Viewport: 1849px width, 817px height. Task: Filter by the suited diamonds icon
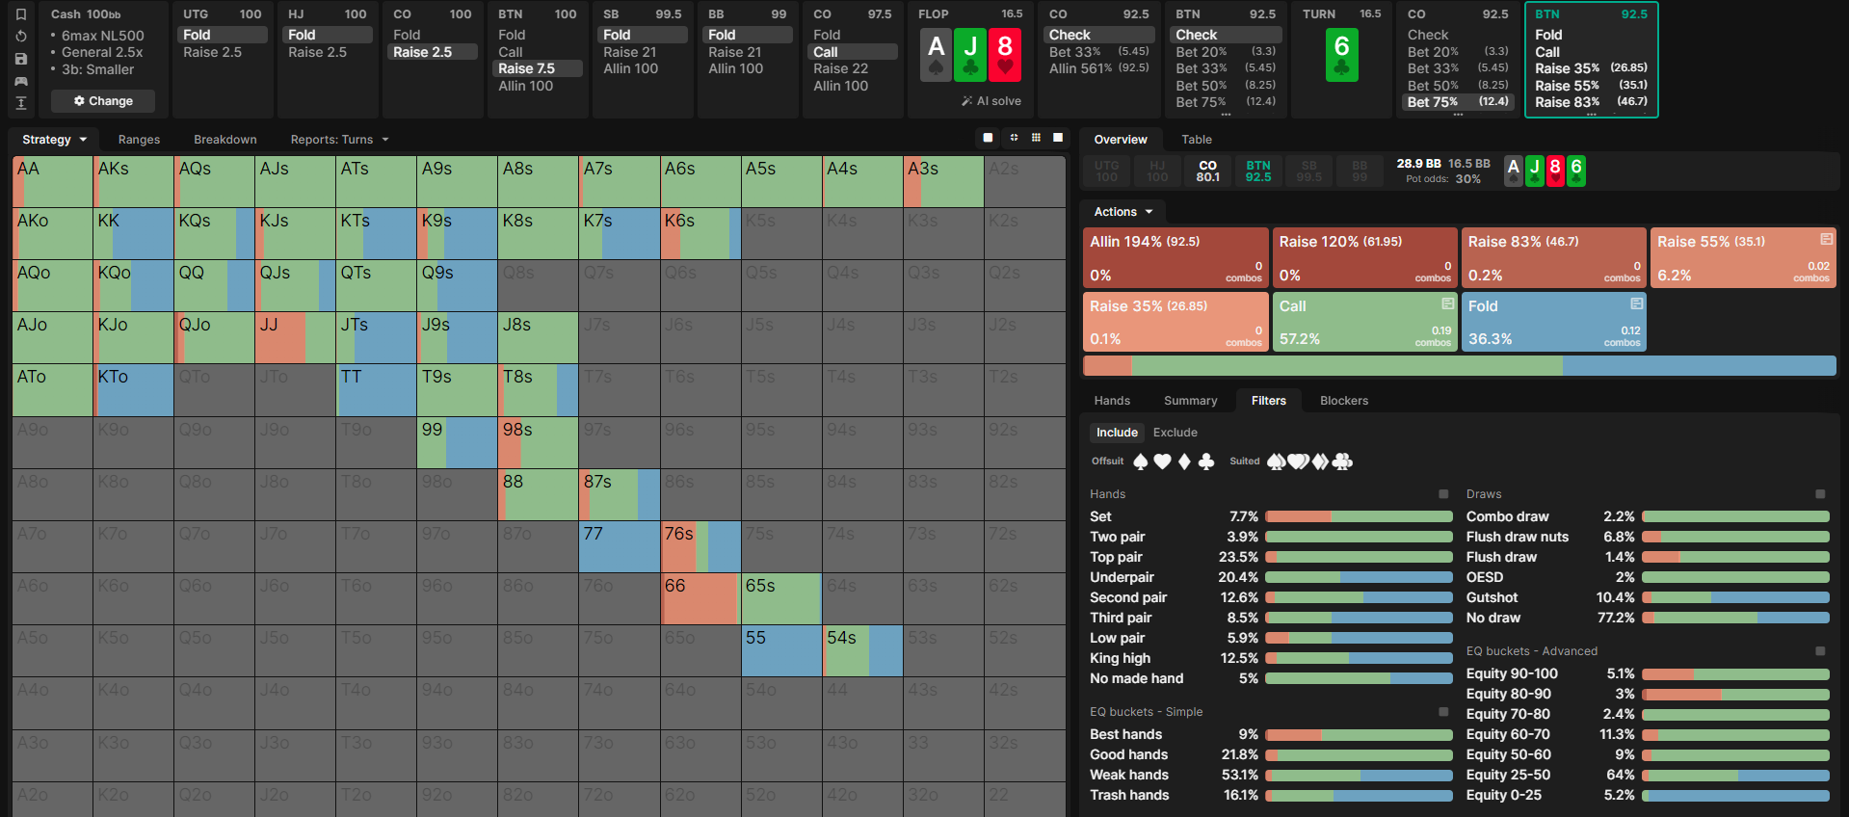(x=1320, y=461)
